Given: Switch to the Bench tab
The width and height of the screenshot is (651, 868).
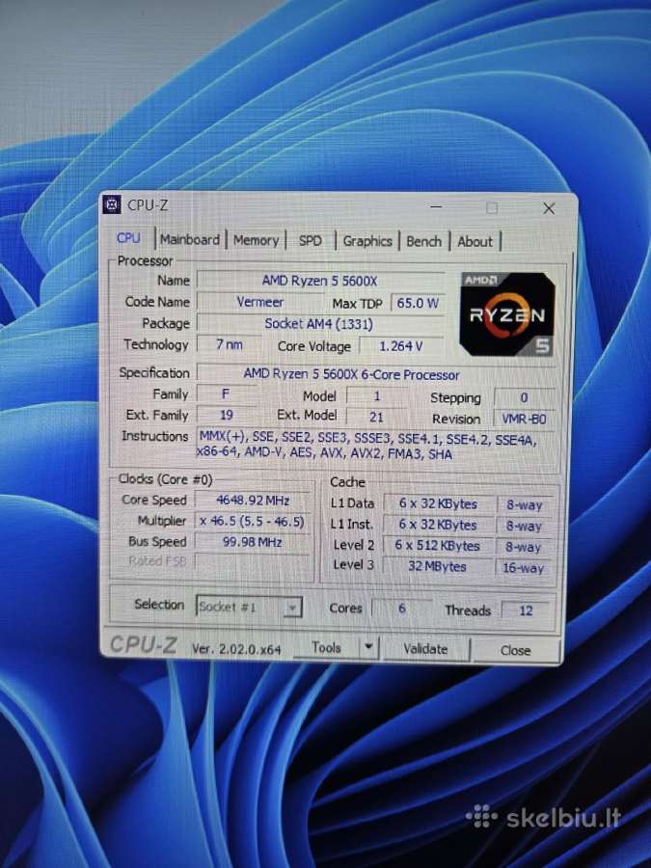Looking at the screenshot, I should pyautogui.click(x=424, y=242).
